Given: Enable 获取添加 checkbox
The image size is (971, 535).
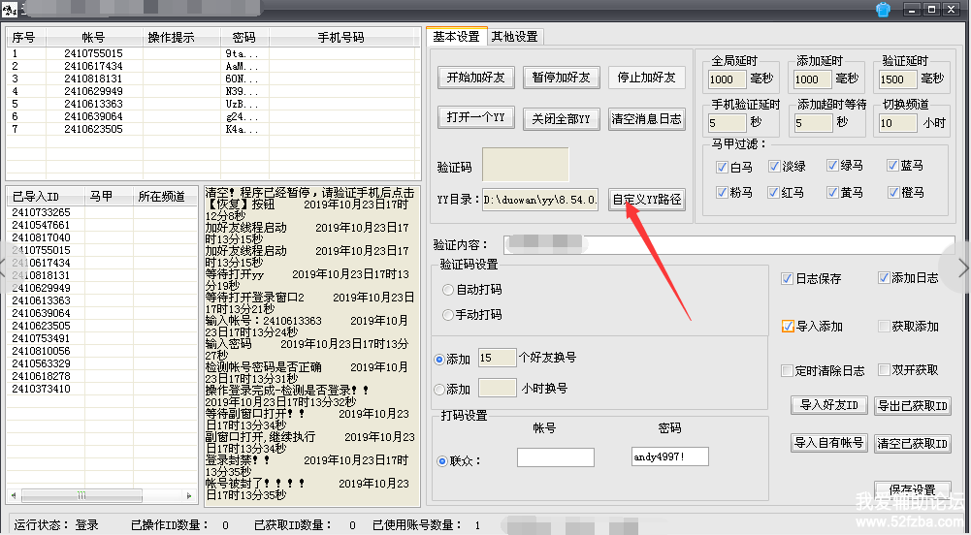Looking at the screenshot, I should [884, 326].
